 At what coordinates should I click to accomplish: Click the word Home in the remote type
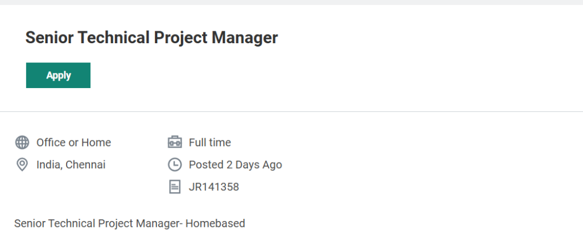(96, 142)
